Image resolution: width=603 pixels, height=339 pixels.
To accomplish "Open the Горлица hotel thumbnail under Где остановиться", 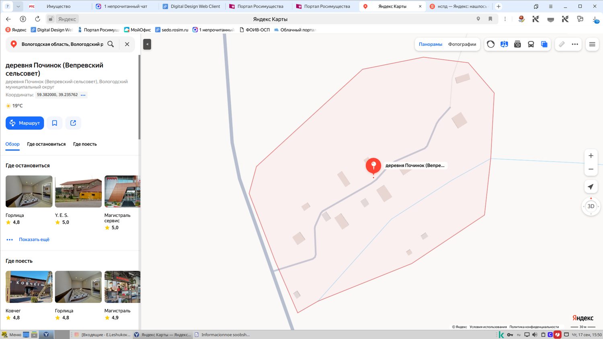I will pos(29,192).
